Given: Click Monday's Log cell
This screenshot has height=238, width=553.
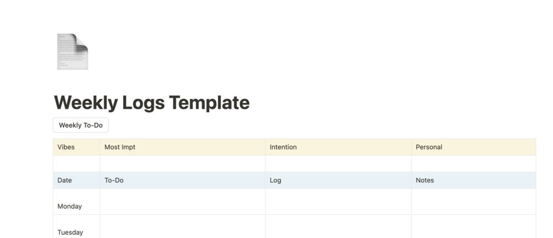Looking at the screenshot, I should [338, 202].
